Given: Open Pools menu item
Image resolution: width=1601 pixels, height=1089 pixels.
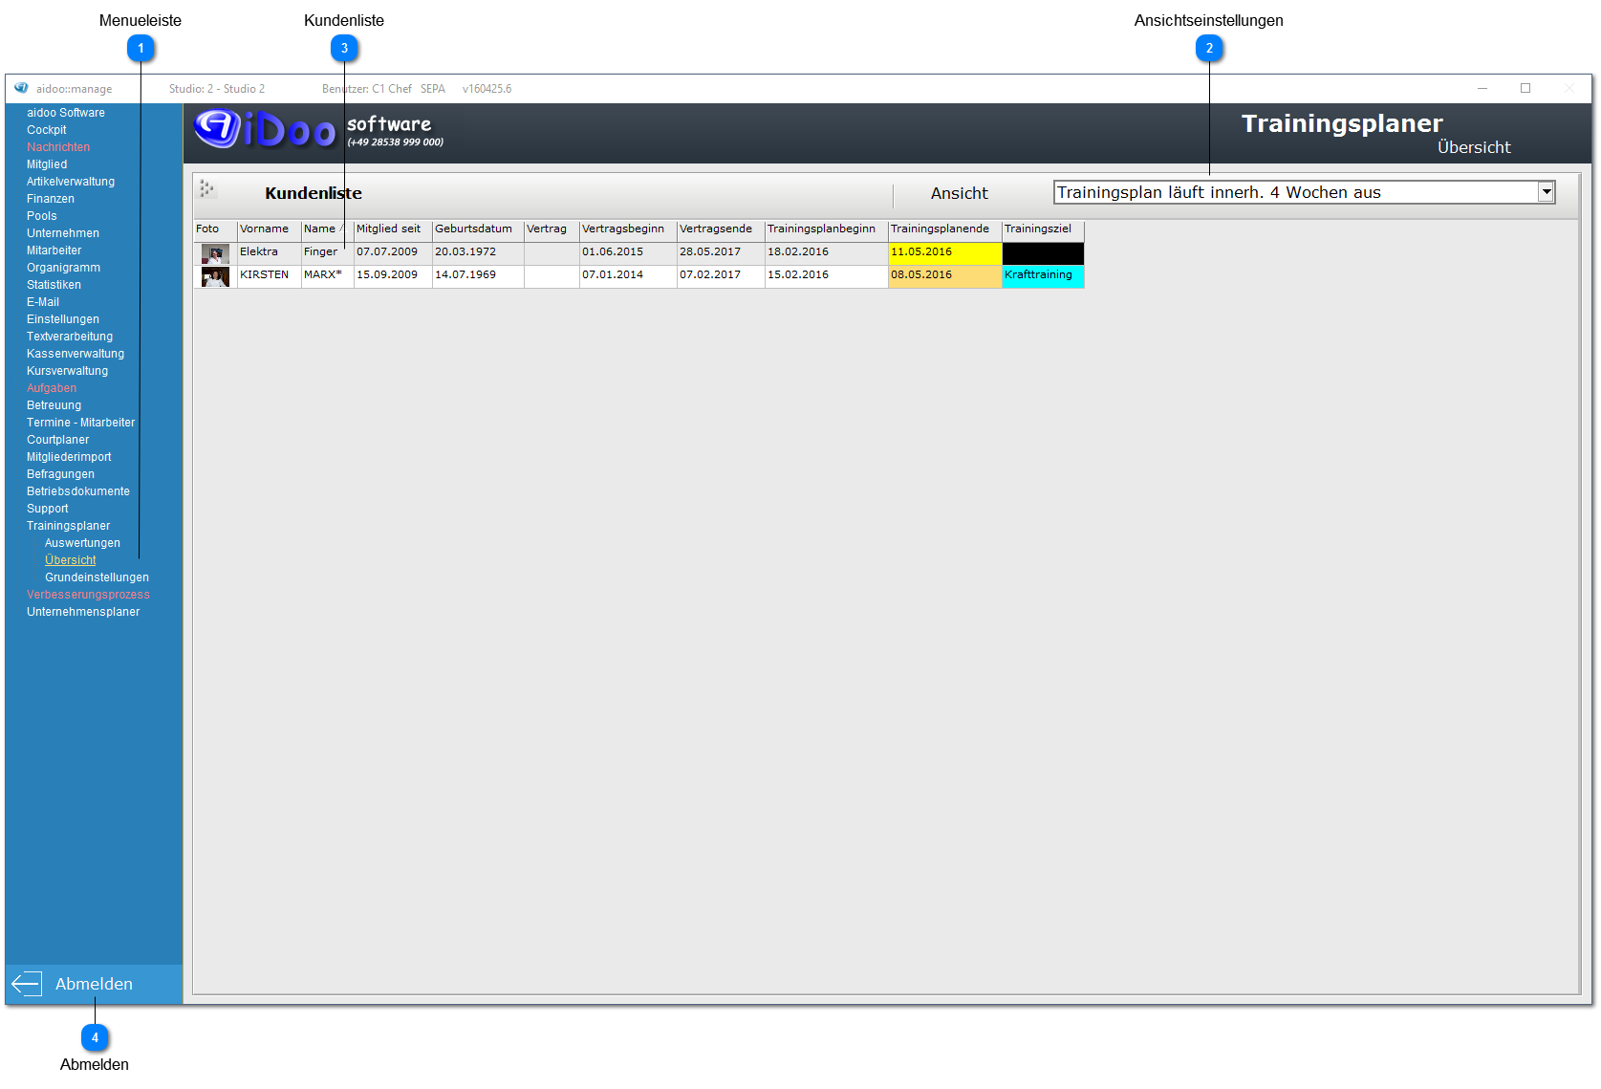Looking at the screenshot, I should 42,216.
